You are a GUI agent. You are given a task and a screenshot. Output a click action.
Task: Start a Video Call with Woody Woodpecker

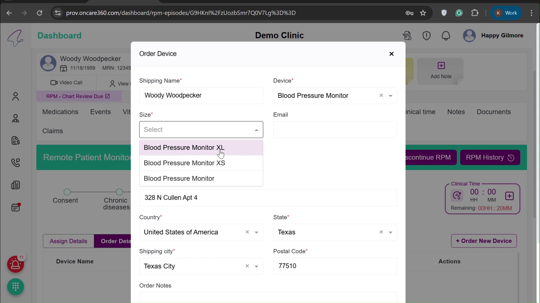click(66, 82)
